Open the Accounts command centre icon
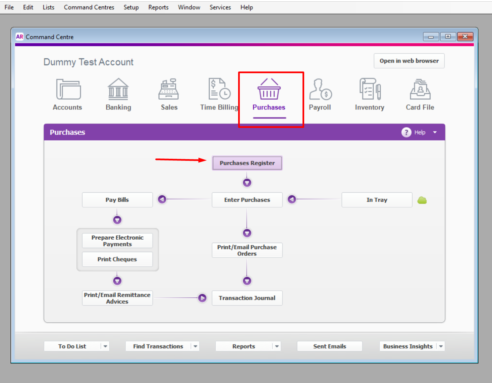The image size is (492, 383). coord(68,89)
